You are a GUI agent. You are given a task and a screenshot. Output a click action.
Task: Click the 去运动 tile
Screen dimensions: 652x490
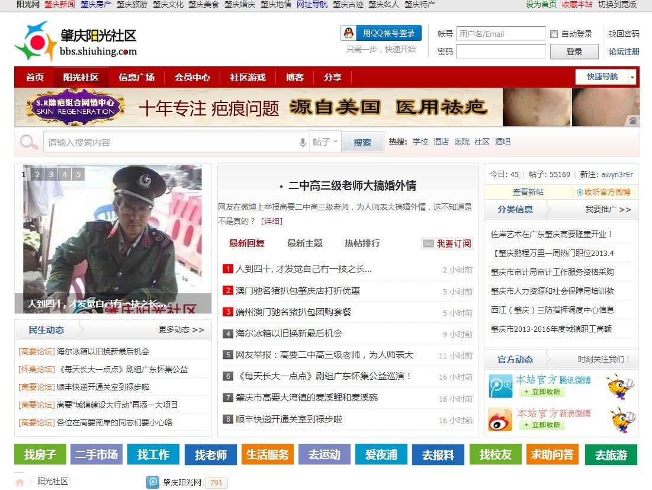[325, 454]
